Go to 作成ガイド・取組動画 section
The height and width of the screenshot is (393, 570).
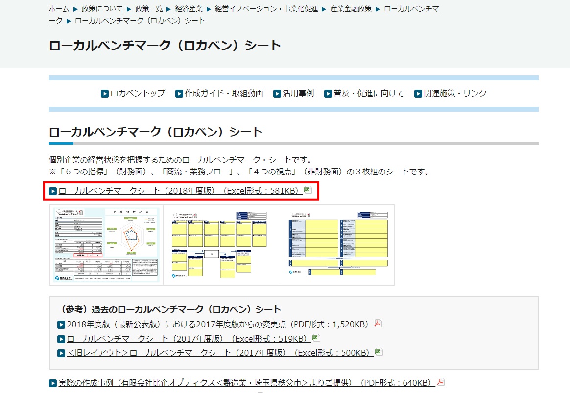click(224, 93)
